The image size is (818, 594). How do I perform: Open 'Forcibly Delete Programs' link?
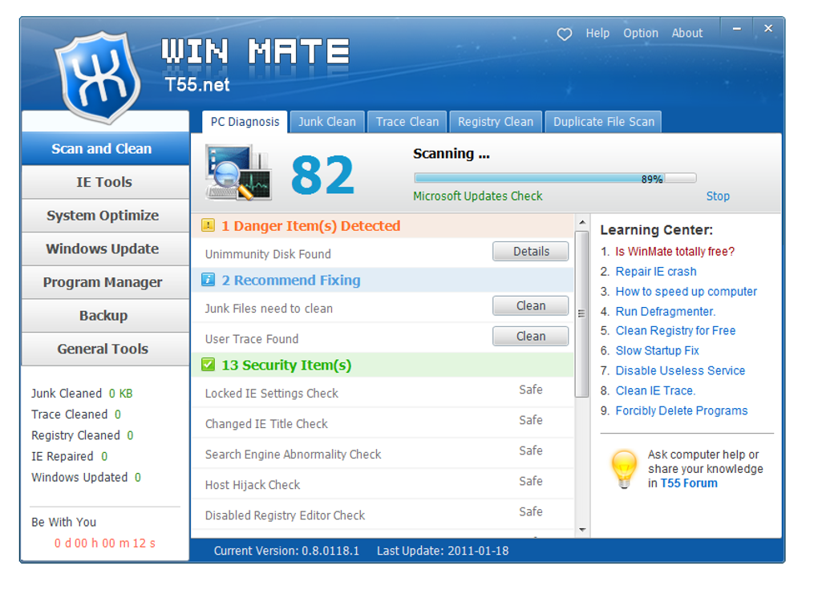click(x=682, y=410)
